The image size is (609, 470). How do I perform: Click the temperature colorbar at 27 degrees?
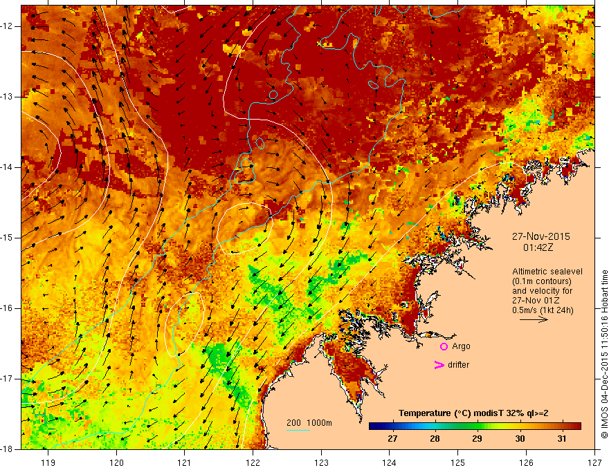[392, 426]
